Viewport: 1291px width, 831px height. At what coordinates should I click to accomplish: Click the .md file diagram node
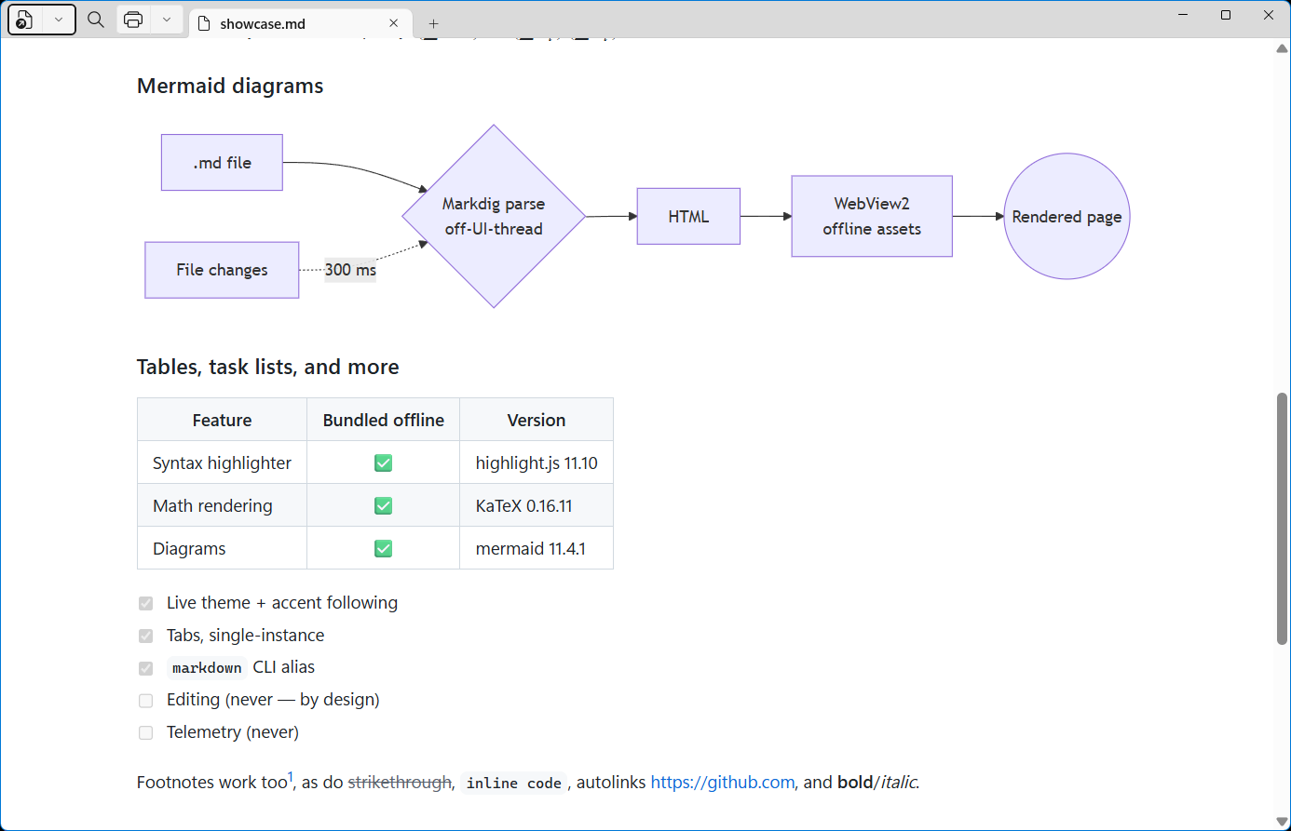click(222, 163)
